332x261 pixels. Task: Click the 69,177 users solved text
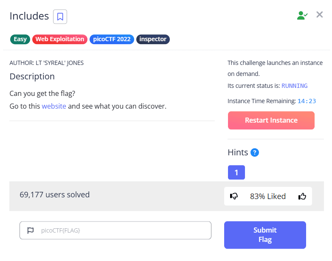(55, 195)
